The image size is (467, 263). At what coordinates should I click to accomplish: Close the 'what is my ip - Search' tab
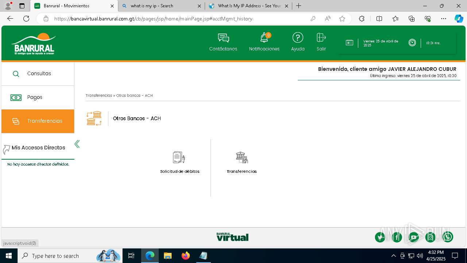(x=199, y=6)
